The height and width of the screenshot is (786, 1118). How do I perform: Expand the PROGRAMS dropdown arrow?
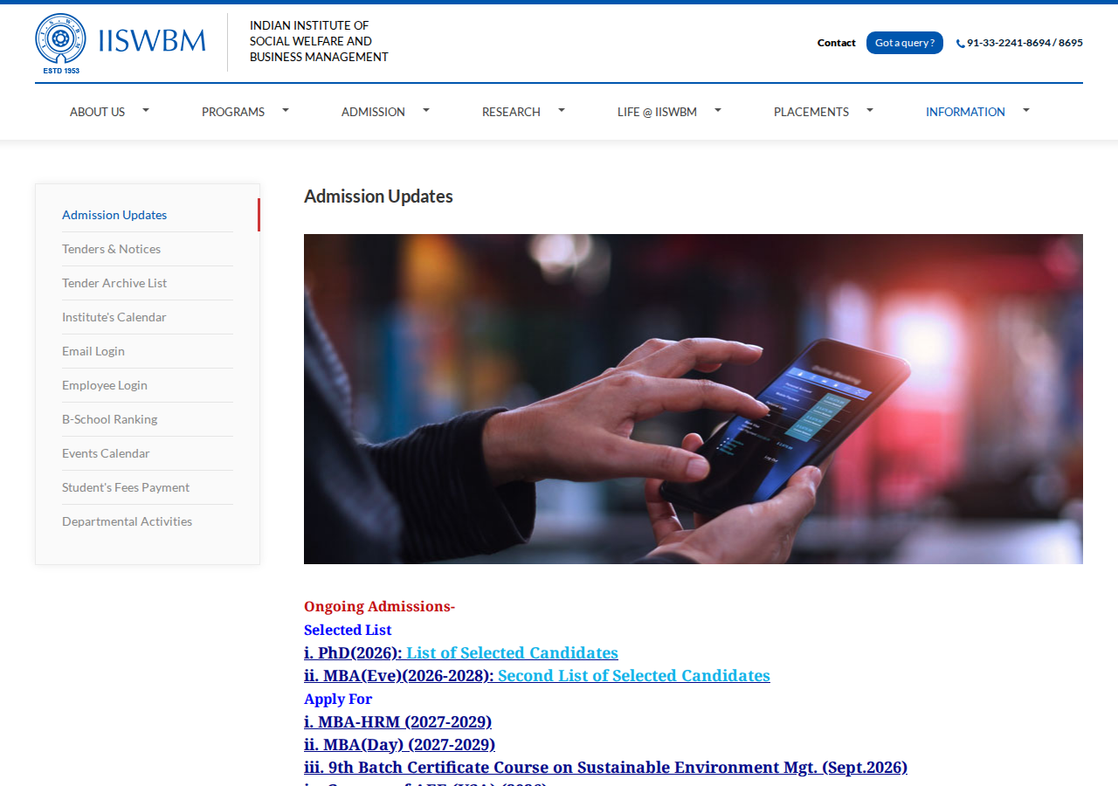tap(286, 110)
